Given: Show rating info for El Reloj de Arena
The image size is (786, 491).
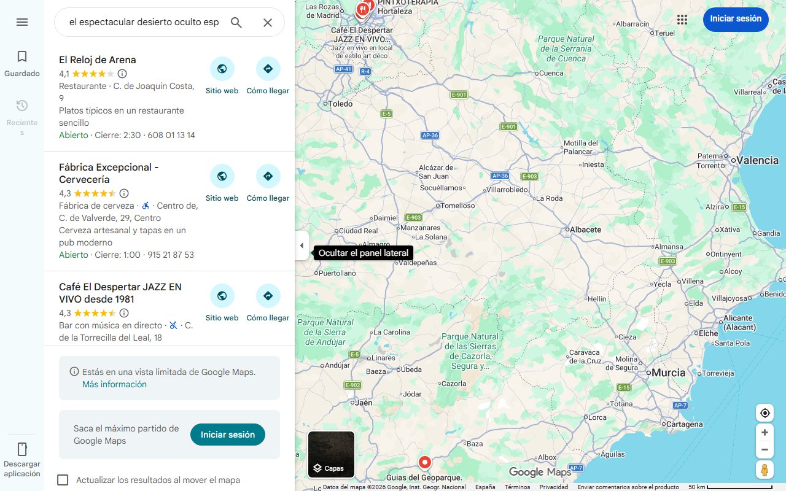Looking at the screenshot, I should coord(122,74).
